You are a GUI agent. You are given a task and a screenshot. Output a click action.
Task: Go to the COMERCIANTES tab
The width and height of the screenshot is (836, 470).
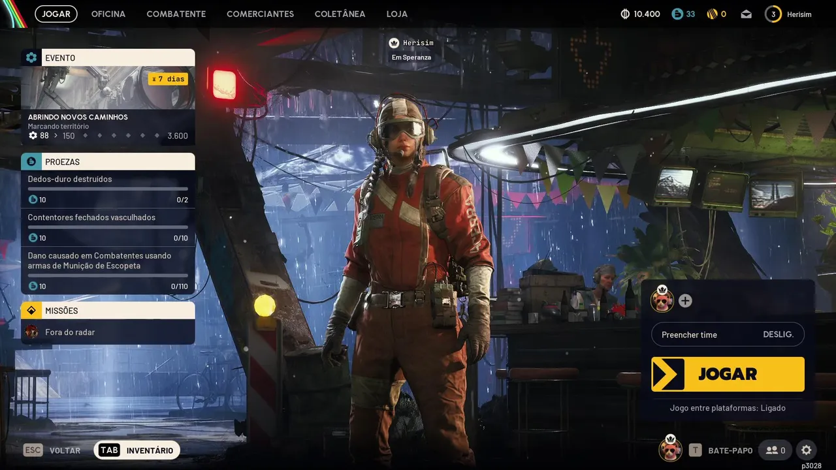[260, 14]
